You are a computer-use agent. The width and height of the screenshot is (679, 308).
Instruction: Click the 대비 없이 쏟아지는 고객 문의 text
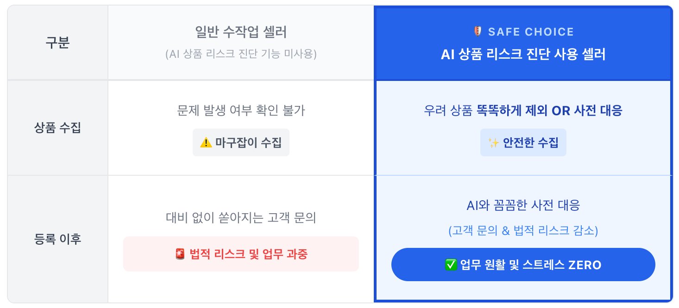[x=241, y=218]
